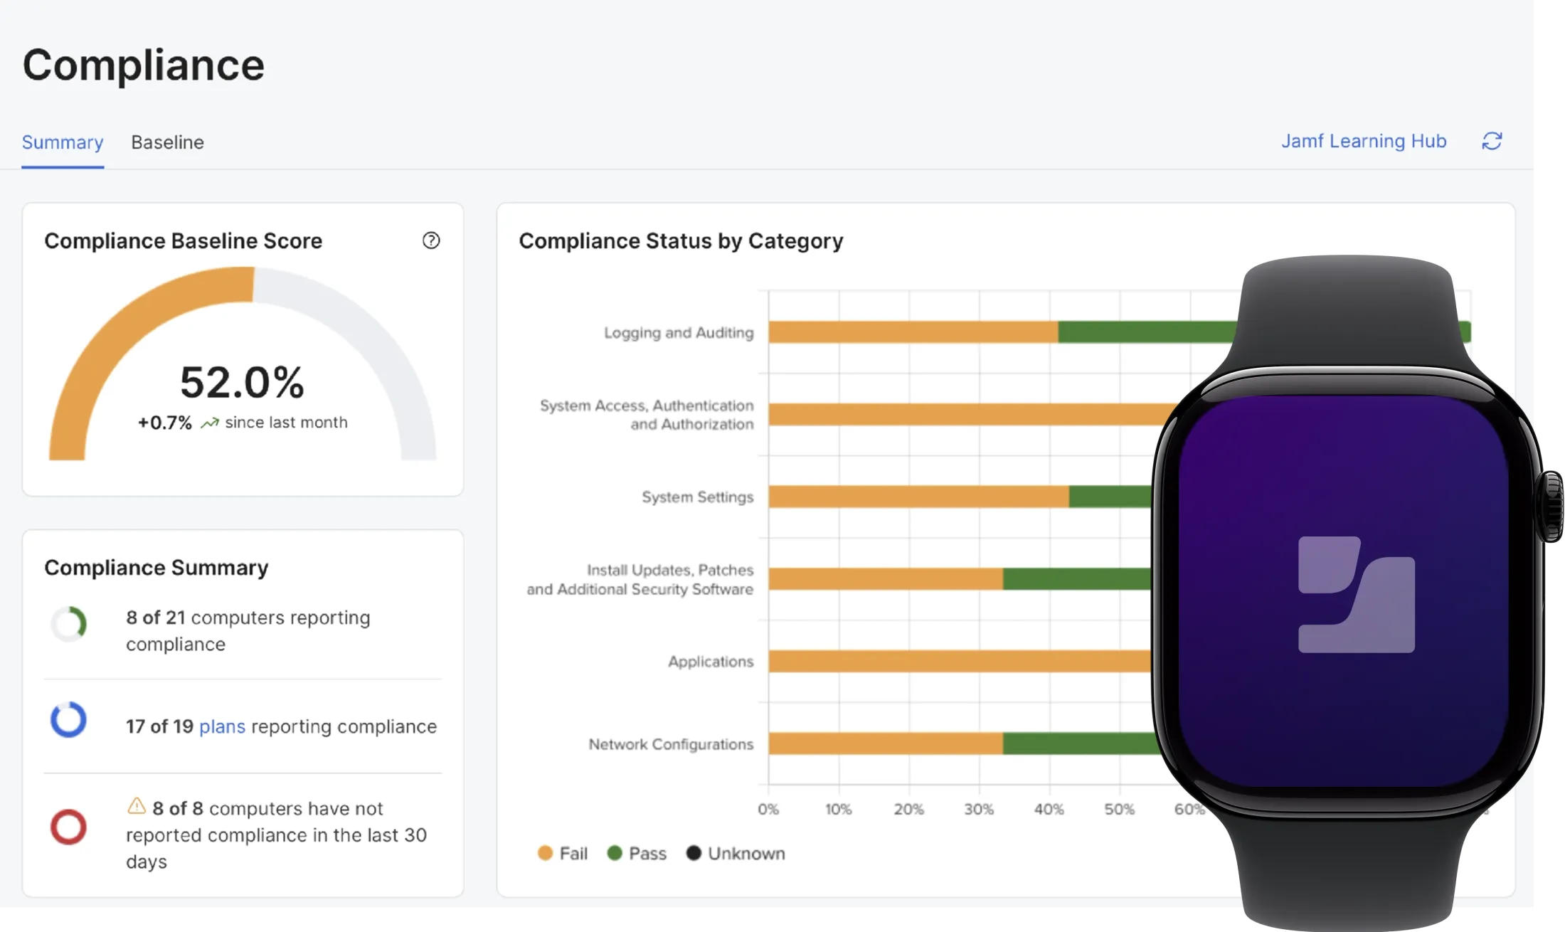Screen dimensions: 1565x932
Task: Click the green bar for Network Configurations
Action: (1081, 743)
